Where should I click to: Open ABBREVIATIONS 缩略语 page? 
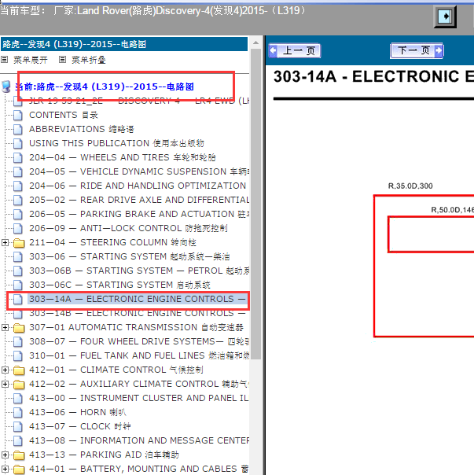point(82,129)
